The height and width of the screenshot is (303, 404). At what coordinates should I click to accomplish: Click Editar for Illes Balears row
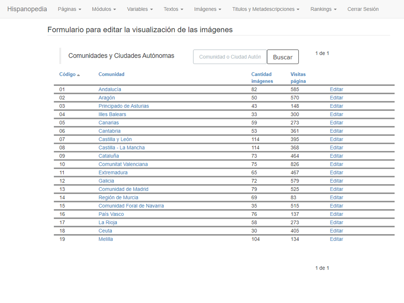tap(337, 114)
